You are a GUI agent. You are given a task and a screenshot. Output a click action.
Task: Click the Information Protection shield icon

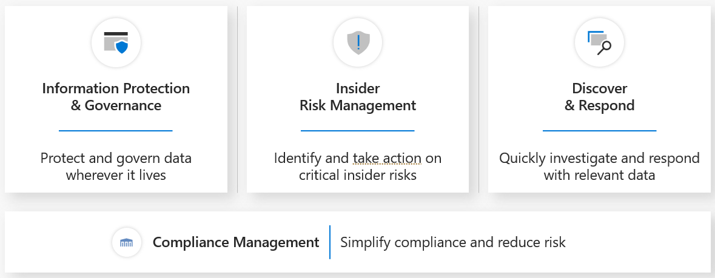tap(116, 42)
